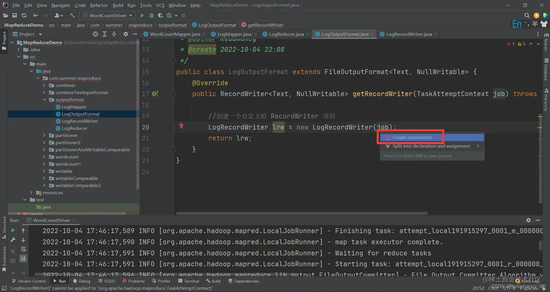
Task: Expand Split into declaration and assignment submenu
Action: 432,146
